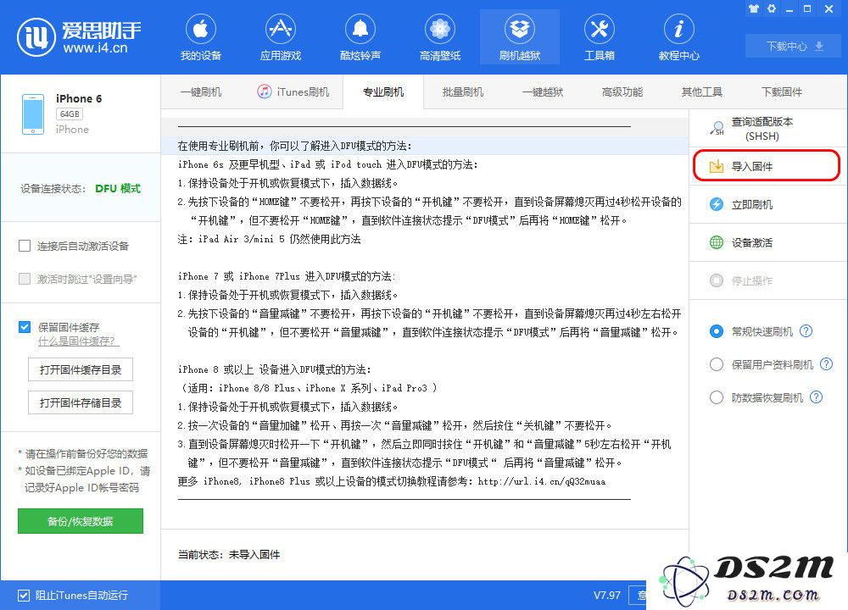
Task: Open the 工具箱 wrench icon
Action: click(x=600, y=29)
